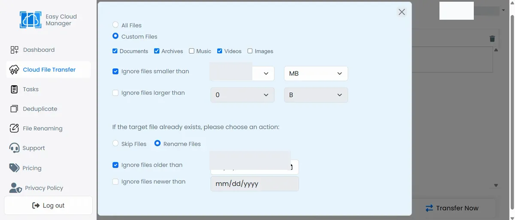515x220 pixels.
Task: Click the calendar icon in older-than date field
Action: pyautogui.click(x=292, y=167)
